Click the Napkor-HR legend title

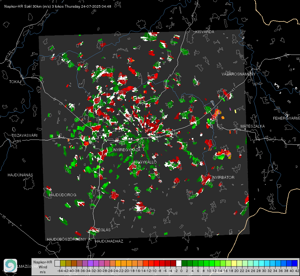[43, 262]
